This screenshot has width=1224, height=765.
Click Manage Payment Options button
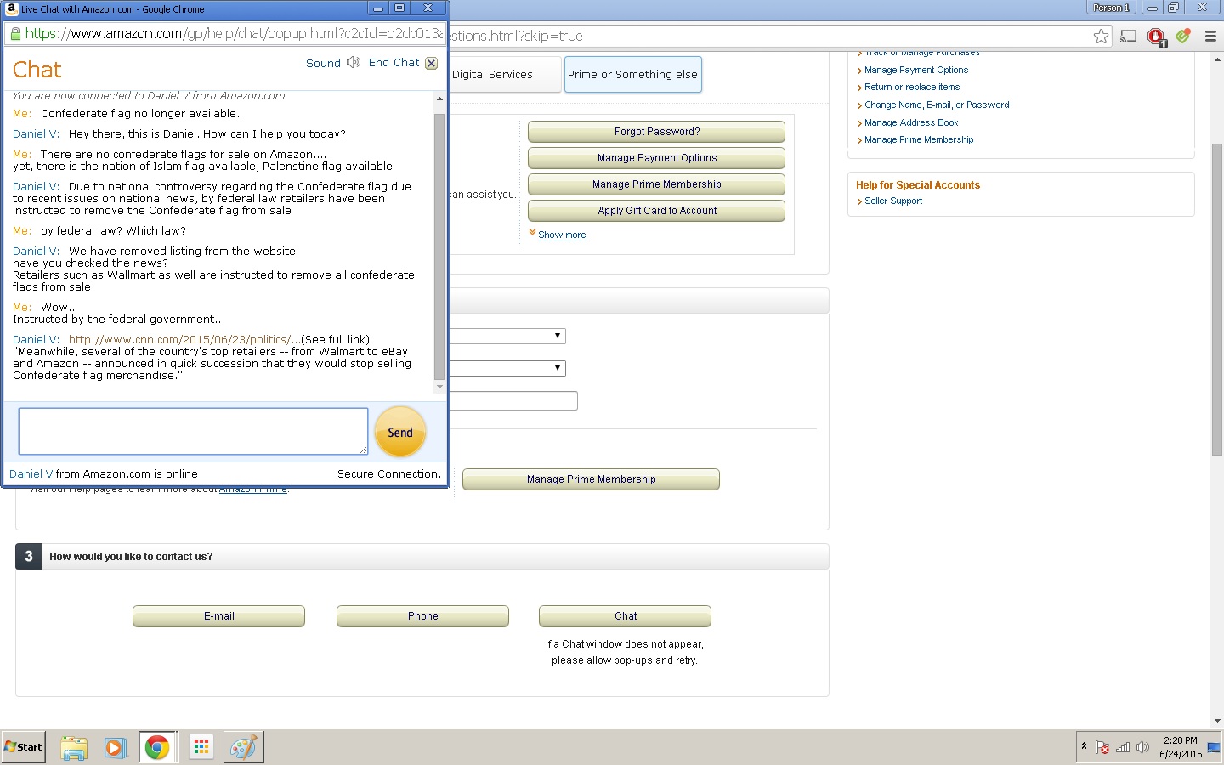[x=656, y=158]
